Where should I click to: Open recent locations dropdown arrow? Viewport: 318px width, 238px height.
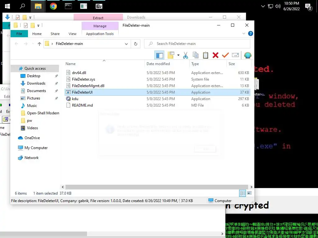(x=33, y=44)
